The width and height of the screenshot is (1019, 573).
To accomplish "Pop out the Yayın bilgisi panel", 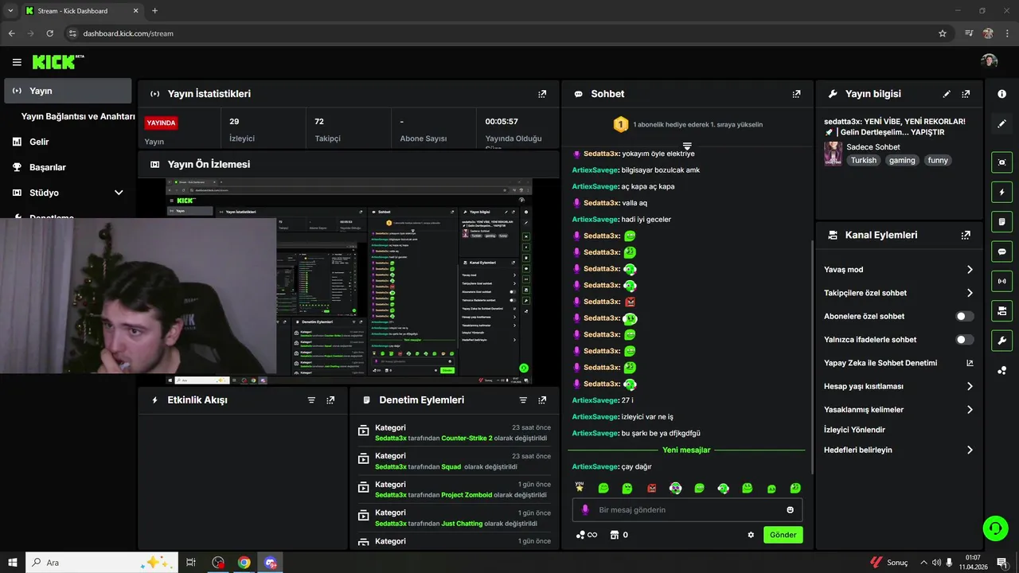I will (966, 94).
